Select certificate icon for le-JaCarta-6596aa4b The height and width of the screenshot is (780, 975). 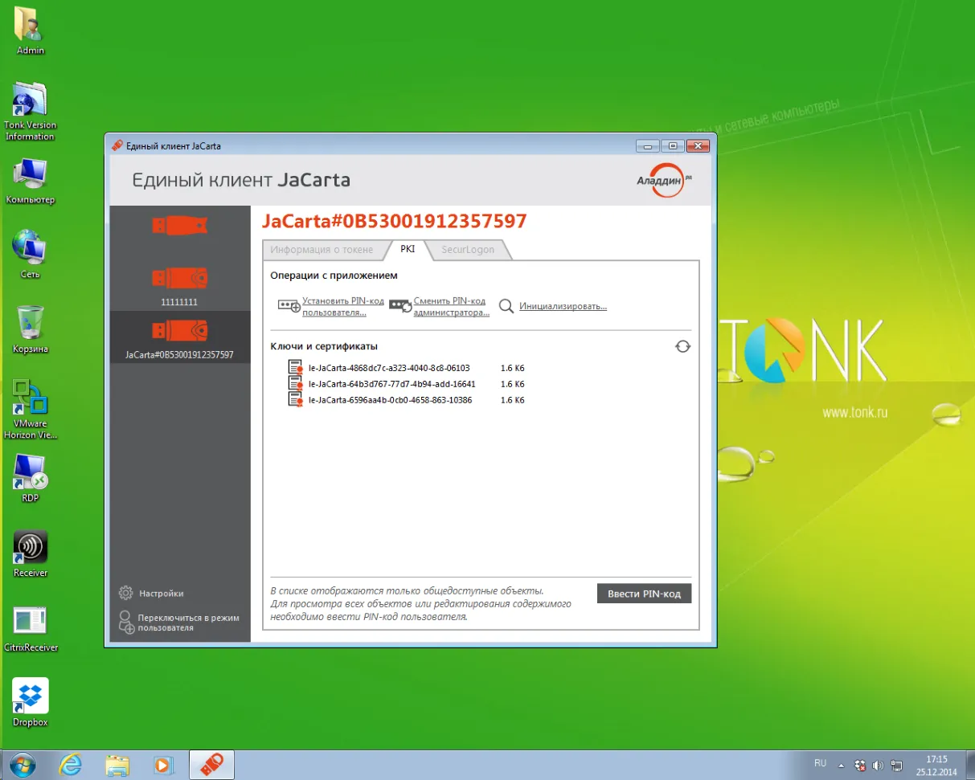(295, 399)
